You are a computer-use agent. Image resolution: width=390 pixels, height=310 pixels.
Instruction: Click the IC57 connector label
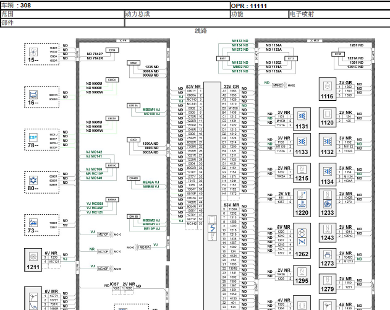pyautogui.click(x=114, y=284)
